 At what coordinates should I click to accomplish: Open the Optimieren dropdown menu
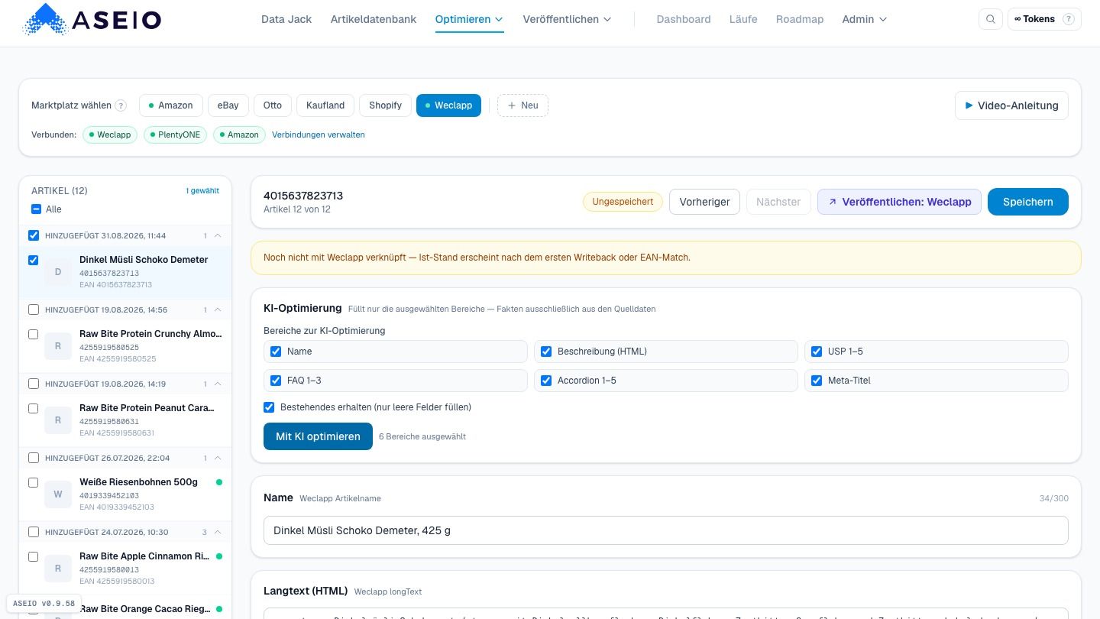pyautogui.click(x=469, y=19)
